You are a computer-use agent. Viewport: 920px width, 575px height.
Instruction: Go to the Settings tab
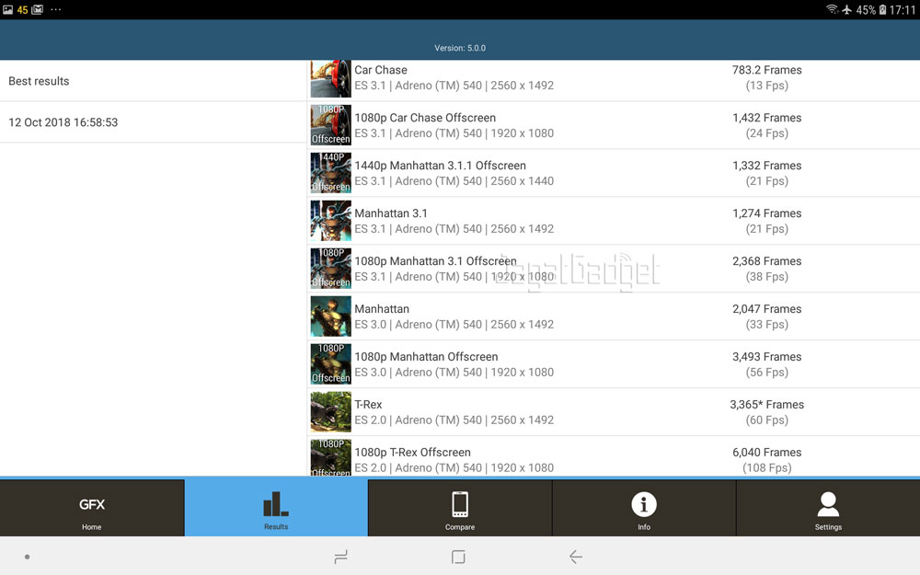828,508
